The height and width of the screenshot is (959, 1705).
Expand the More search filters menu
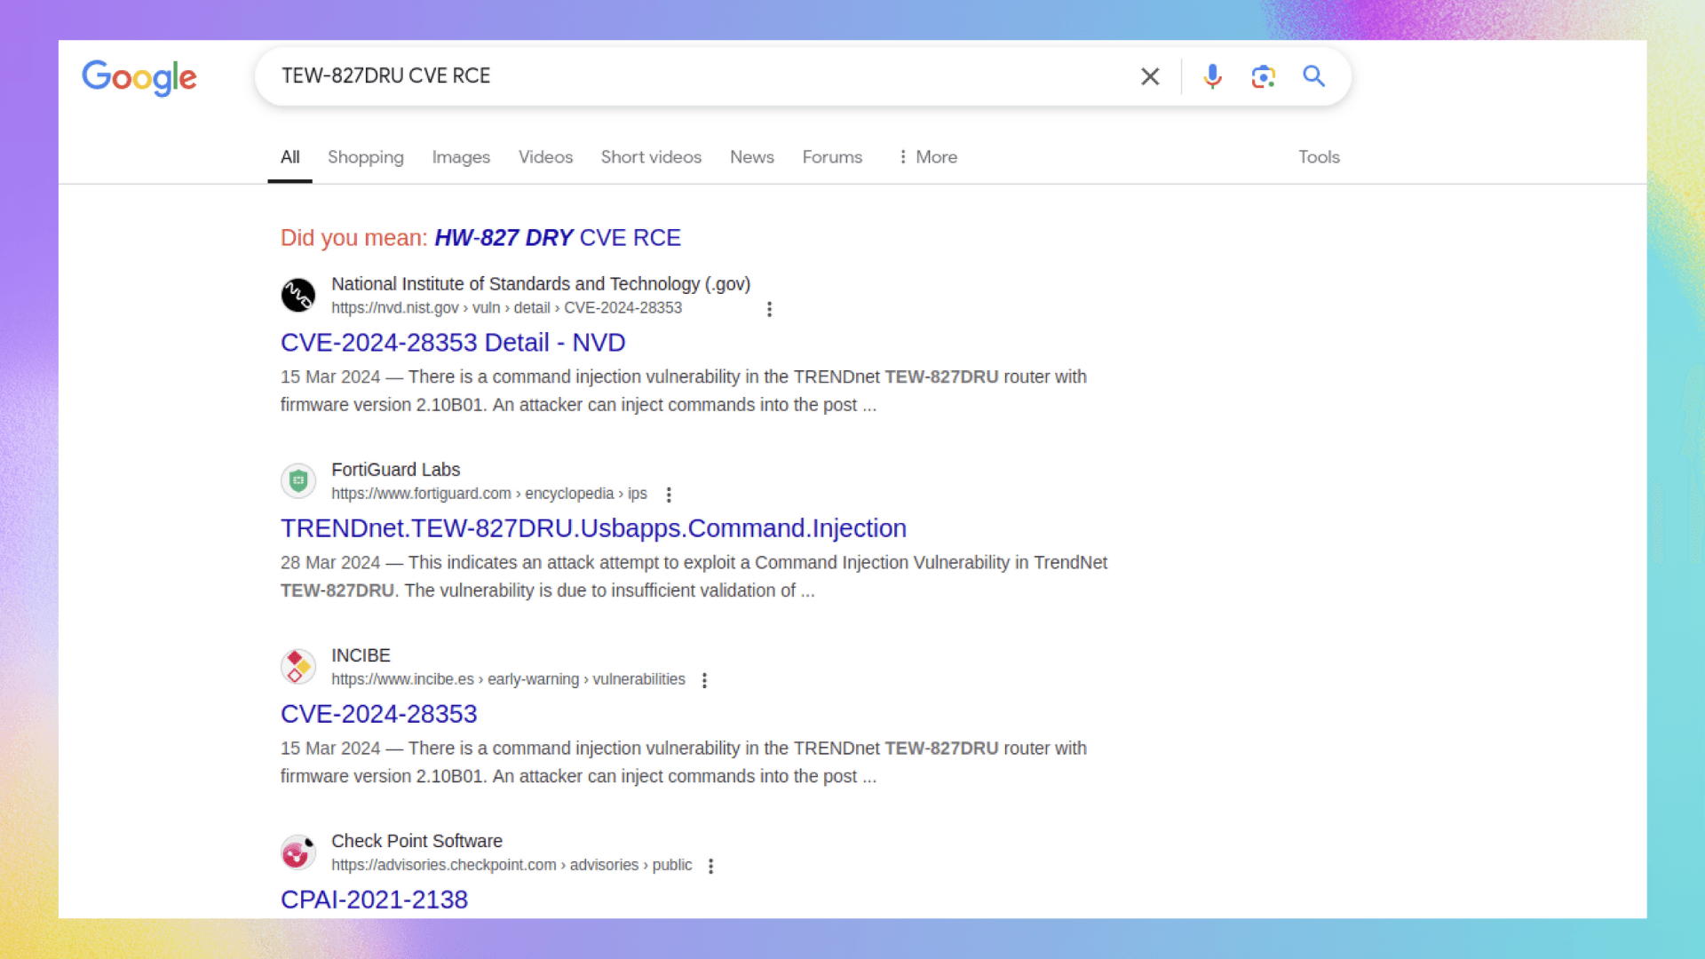[x=927, y=157]
